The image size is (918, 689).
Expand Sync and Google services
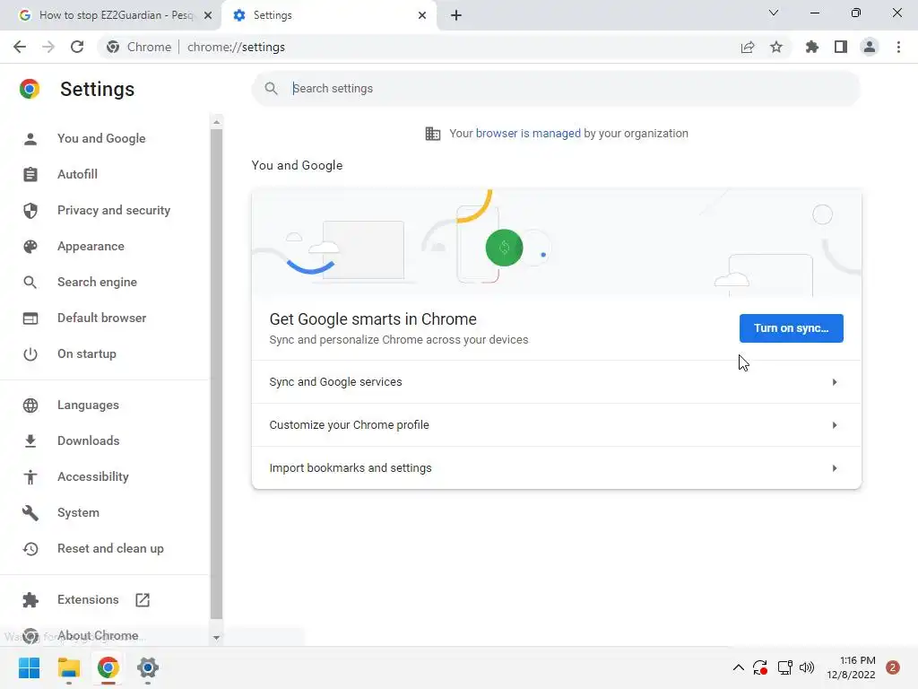point(556,382)
